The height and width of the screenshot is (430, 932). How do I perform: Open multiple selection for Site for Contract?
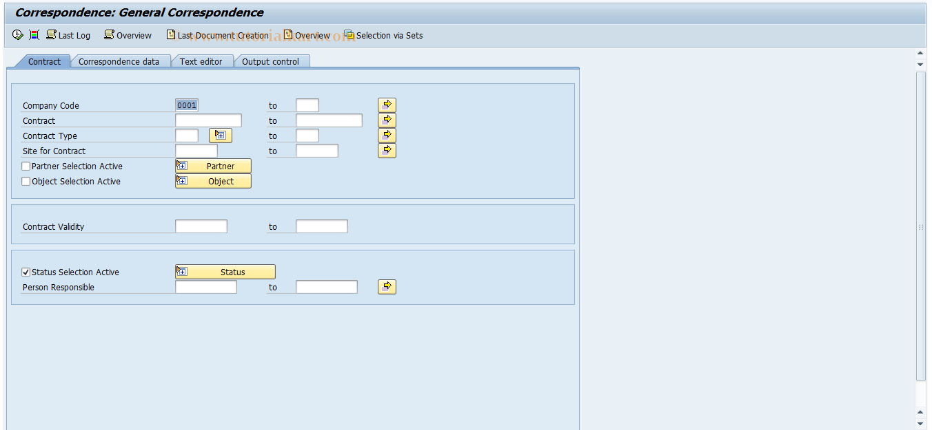(x=387, y=151)
